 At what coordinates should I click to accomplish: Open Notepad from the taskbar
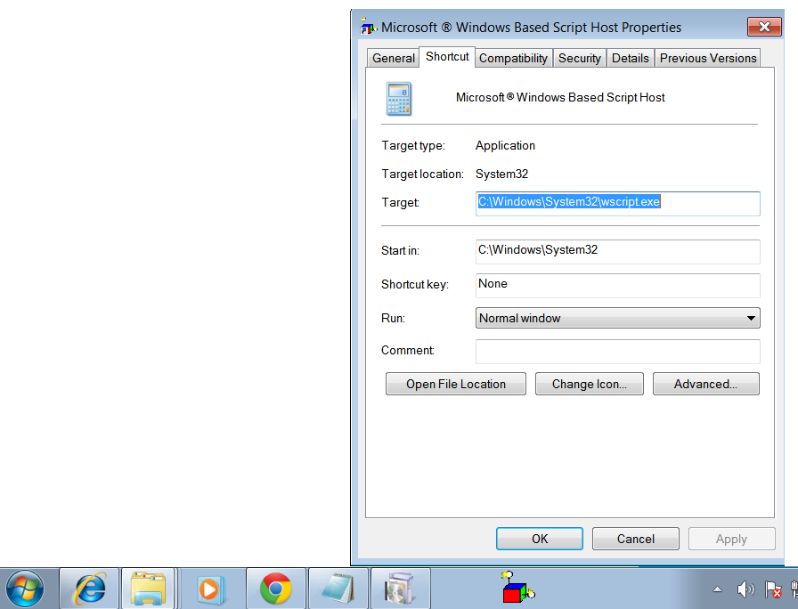point(338,589)
